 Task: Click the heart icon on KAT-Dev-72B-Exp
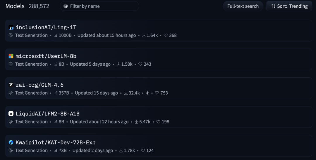click(x=143, y=151)
